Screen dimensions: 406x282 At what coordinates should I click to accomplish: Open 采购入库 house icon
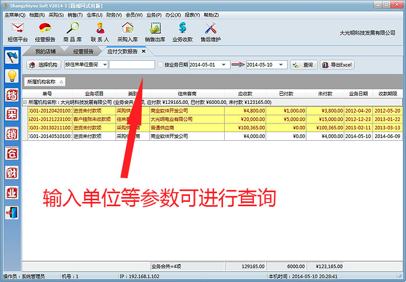pos(128,29)
